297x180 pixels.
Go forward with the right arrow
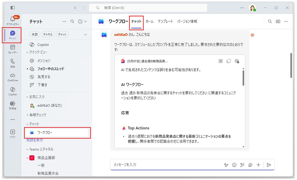(x=83, y=8)
